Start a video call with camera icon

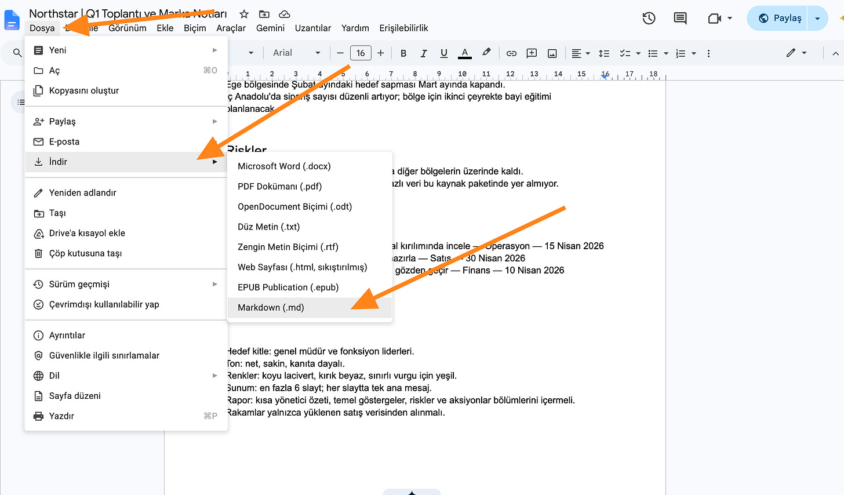pyautogui.click(x=715, y=18)
